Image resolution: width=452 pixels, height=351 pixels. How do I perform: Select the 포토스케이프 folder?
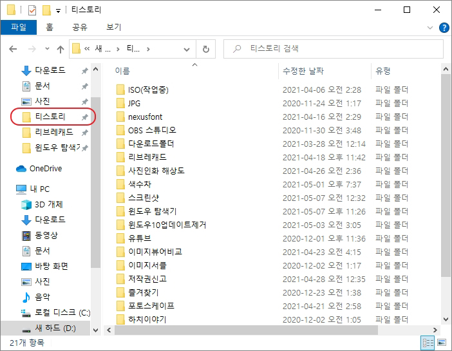151,306
